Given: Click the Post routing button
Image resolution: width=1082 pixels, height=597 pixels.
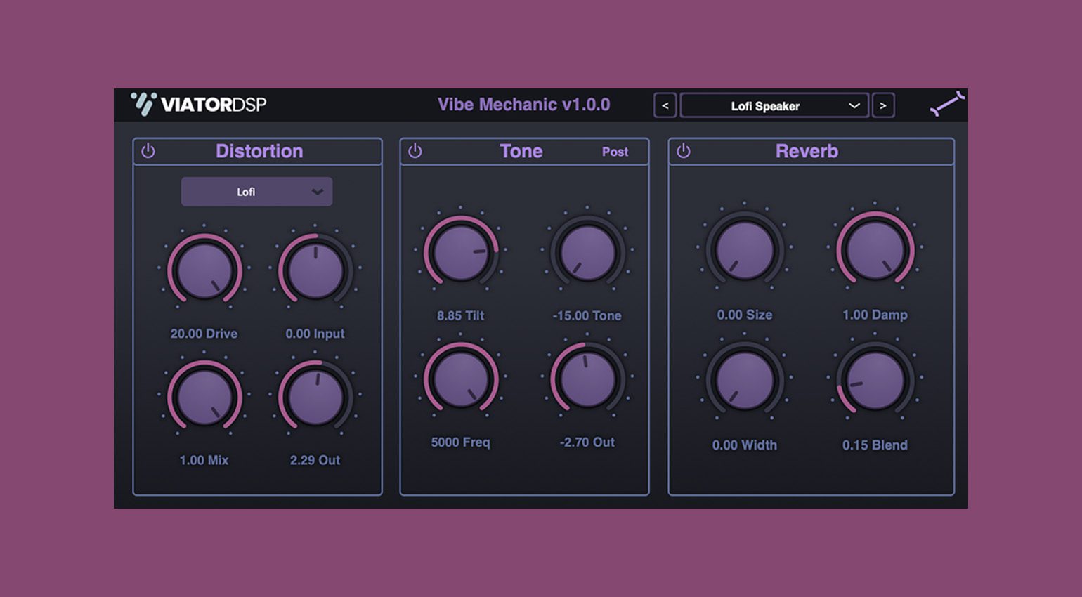Looking at the screenshot, I should pos(615,152).
